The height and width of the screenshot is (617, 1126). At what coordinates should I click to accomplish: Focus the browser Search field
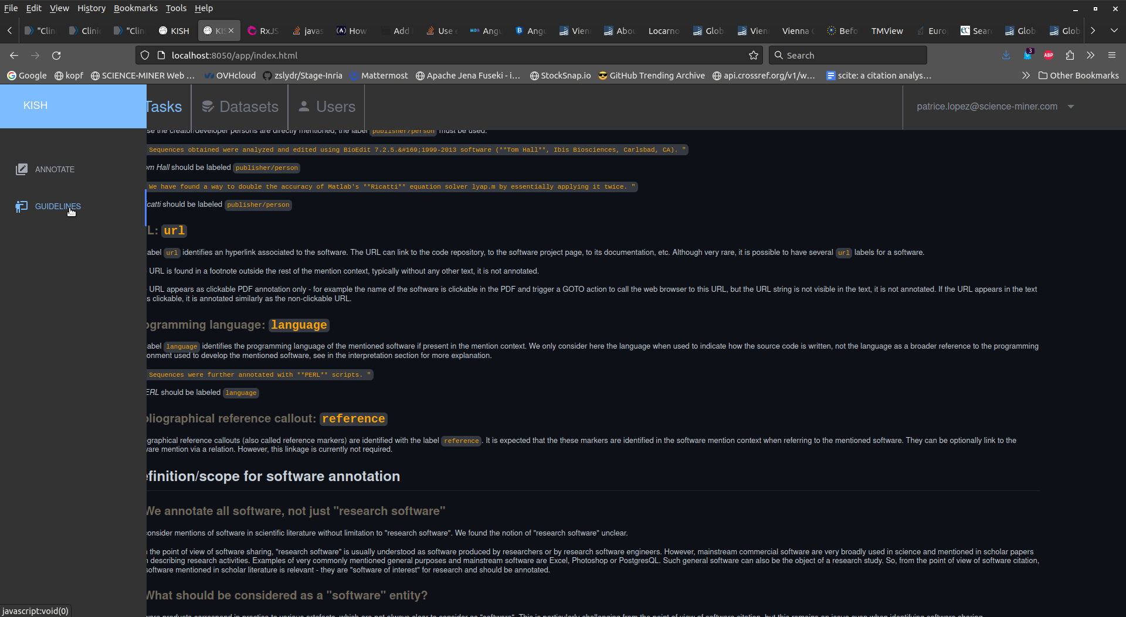(847, 55)
